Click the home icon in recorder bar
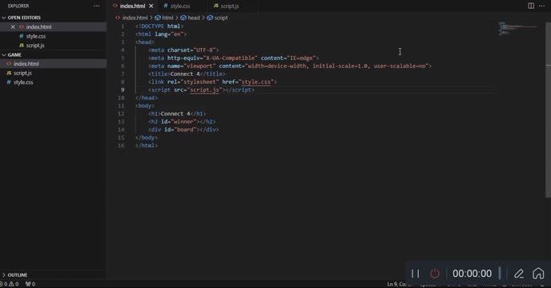 538,274
